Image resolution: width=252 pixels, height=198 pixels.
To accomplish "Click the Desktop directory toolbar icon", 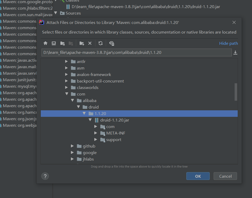I will coord(54,43).
